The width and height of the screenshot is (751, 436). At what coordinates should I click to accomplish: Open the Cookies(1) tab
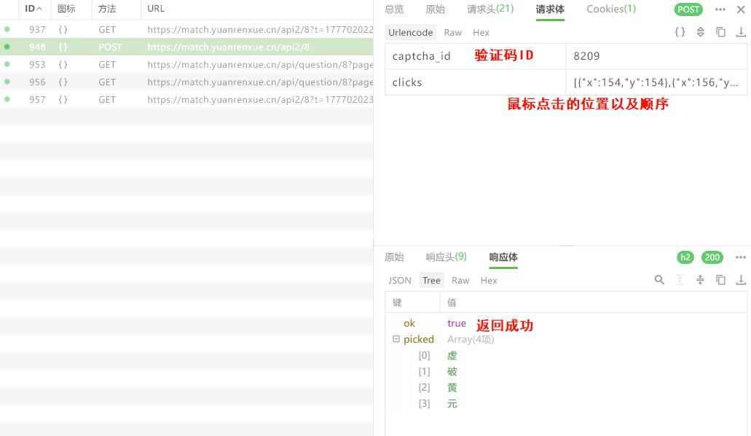tap(611, 9)
